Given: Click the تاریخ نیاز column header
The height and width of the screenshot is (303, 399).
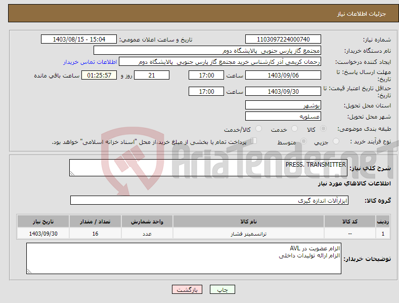Looking at the screenshot, I should pos(43,221).
